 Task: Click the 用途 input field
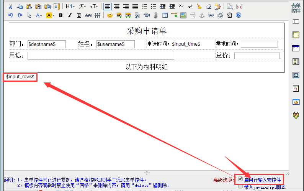101,56
